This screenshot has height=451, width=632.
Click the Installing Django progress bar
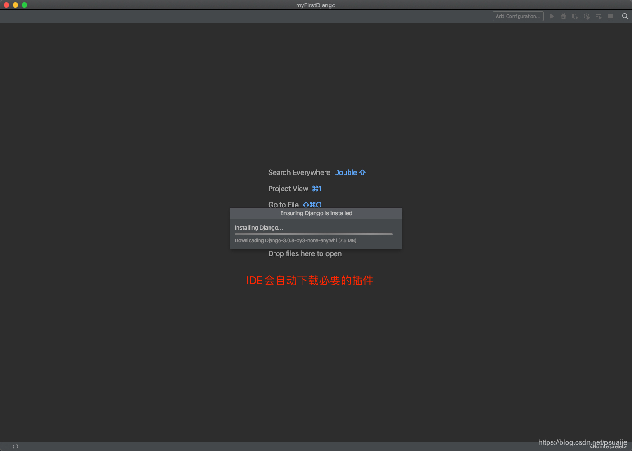click(x=313, y=234)
